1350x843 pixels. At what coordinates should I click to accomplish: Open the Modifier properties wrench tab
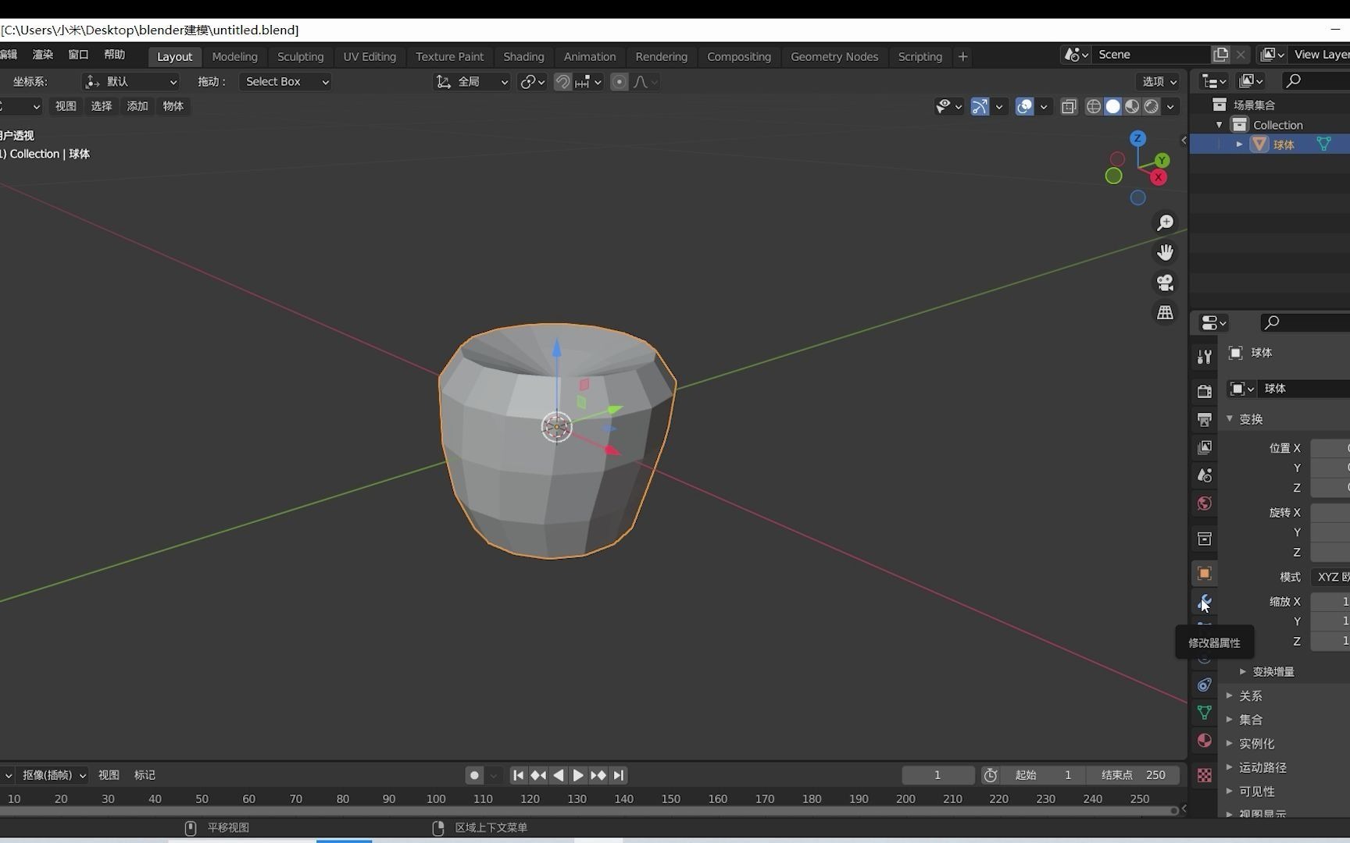pyautogui.click(x=1205, y=603)
